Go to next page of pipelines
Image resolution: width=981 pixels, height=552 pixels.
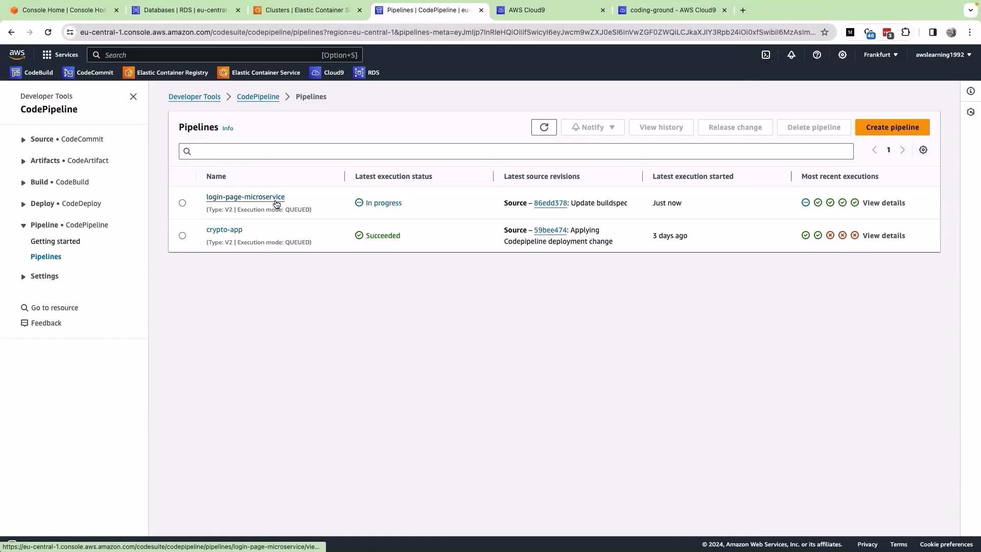902,150
